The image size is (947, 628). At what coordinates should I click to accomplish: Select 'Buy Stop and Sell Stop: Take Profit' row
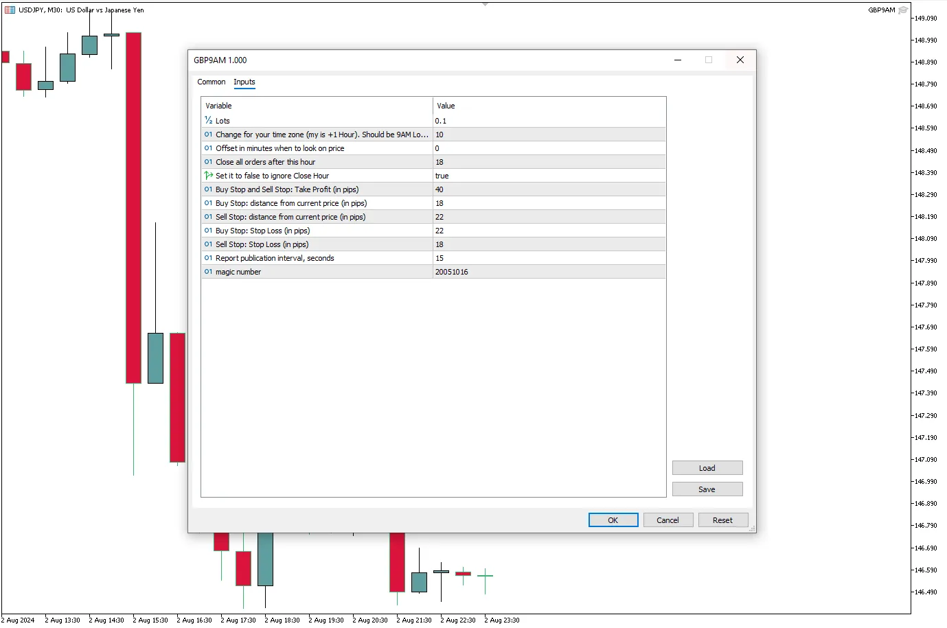click(x=287, y=189)
